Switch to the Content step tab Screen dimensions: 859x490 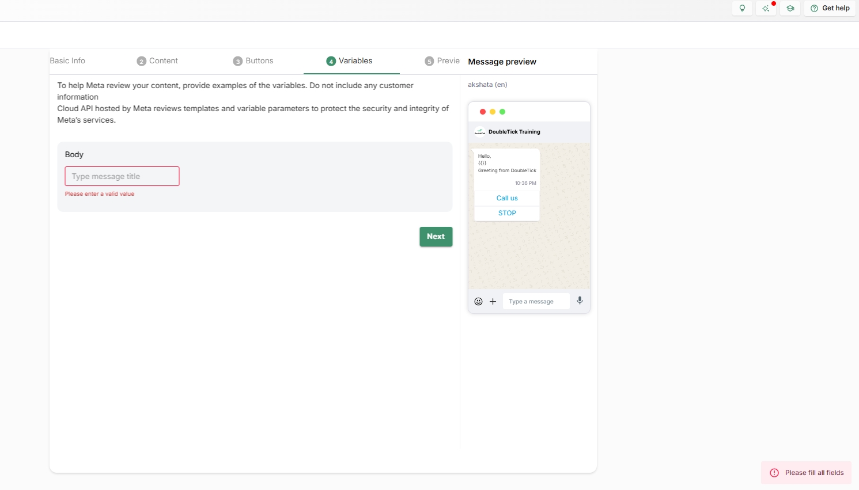157,61
